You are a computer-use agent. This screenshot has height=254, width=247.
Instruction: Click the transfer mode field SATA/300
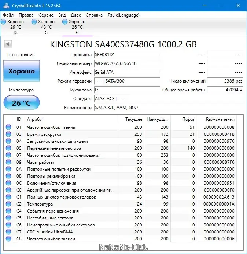pyautogui.click(x=127, y=81)
